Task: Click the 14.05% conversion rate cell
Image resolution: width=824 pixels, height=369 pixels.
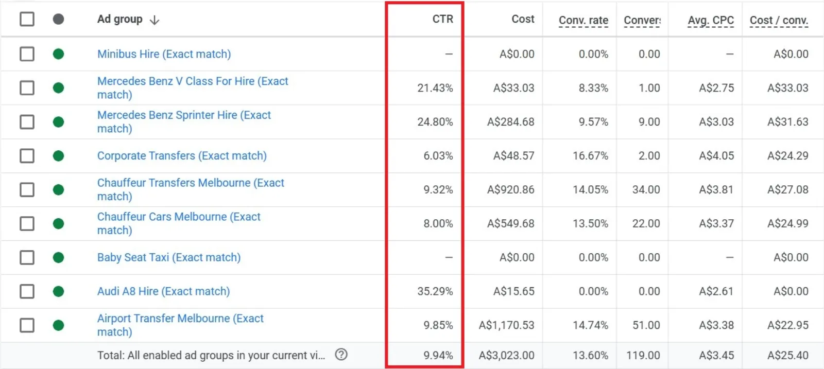Action: click(591, 190)
